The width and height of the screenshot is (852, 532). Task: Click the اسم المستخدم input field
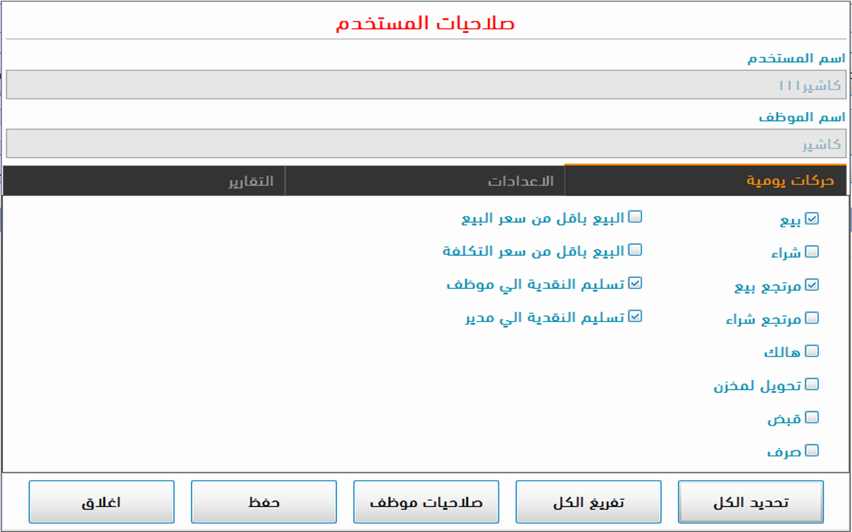point(426,85)
